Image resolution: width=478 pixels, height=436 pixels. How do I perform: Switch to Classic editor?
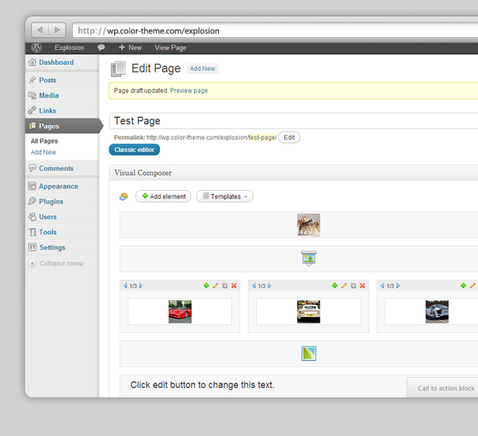point(134,150)
